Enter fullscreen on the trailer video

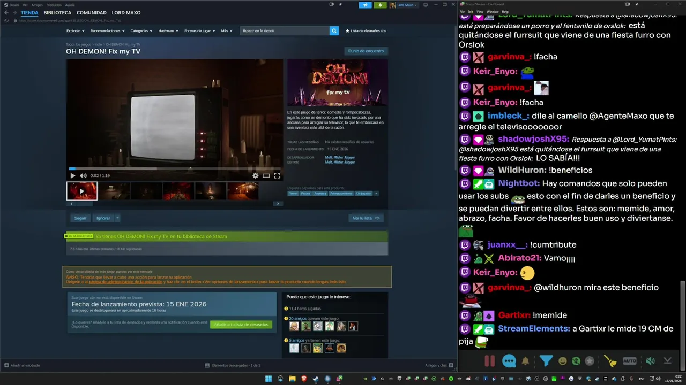277,175
